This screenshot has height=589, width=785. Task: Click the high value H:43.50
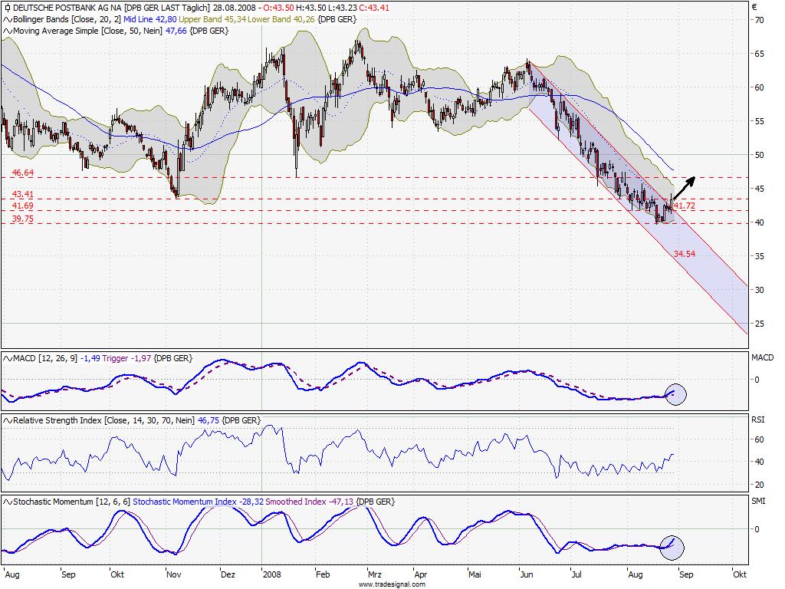[310, 8]
